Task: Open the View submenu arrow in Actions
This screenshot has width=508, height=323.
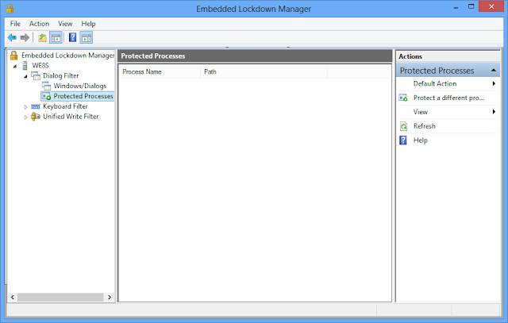Action: [x=494, y=112]
